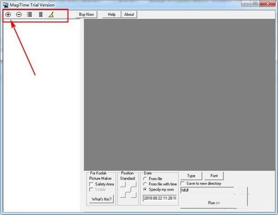Click the remove file minus icon
The height and width of the screenshot is (215, 278).
[x=19, y=14]
